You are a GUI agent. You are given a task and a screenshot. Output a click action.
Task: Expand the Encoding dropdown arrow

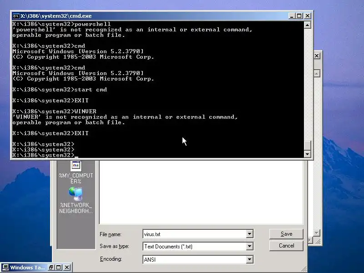[x=249, y=259]
